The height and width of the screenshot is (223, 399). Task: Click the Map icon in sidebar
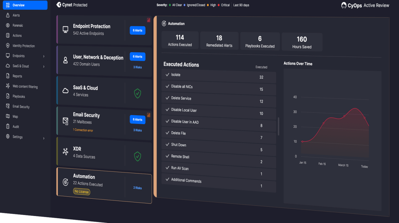coord(8,116)
